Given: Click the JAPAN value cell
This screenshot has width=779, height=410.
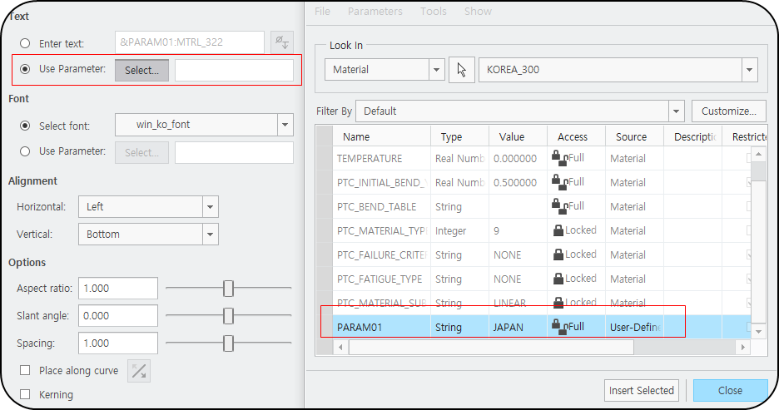Looking at the screenshot, I should point(519,327).
